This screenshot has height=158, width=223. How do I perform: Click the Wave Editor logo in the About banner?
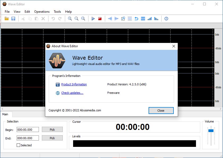coord(57,61)
